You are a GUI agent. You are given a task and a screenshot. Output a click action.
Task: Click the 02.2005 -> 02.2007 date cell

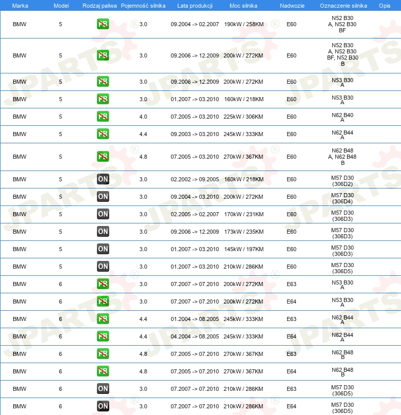tap(195, 214)
